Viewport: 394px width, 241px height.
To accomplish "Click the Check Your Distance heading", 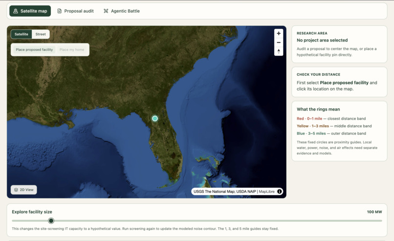I will tap(318, 75).
